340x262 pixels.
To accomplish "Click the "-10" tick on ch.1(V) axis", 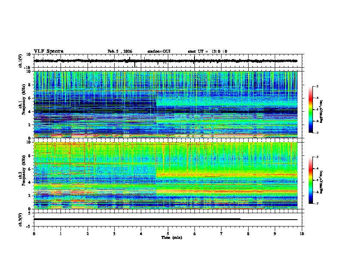I will pyautogui.click(x=28, y=68).
